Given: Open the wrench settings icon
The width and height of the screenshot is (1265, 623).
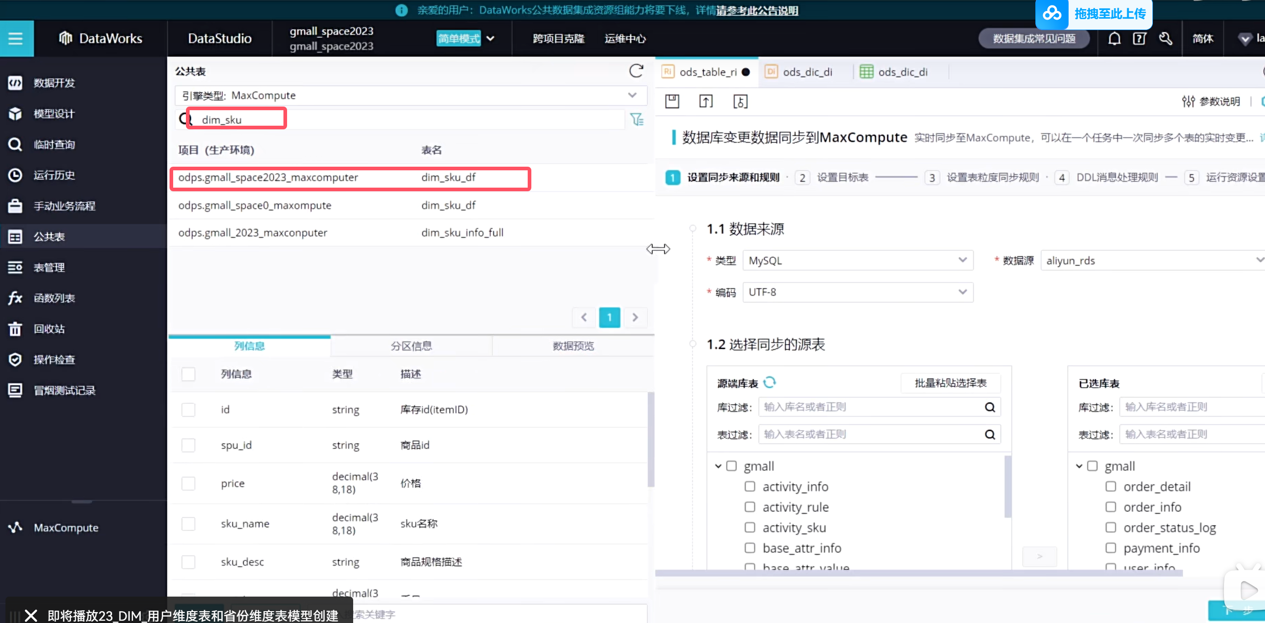Looking at the screenshot, I should pyautogui.click(x=1165, y=38).
